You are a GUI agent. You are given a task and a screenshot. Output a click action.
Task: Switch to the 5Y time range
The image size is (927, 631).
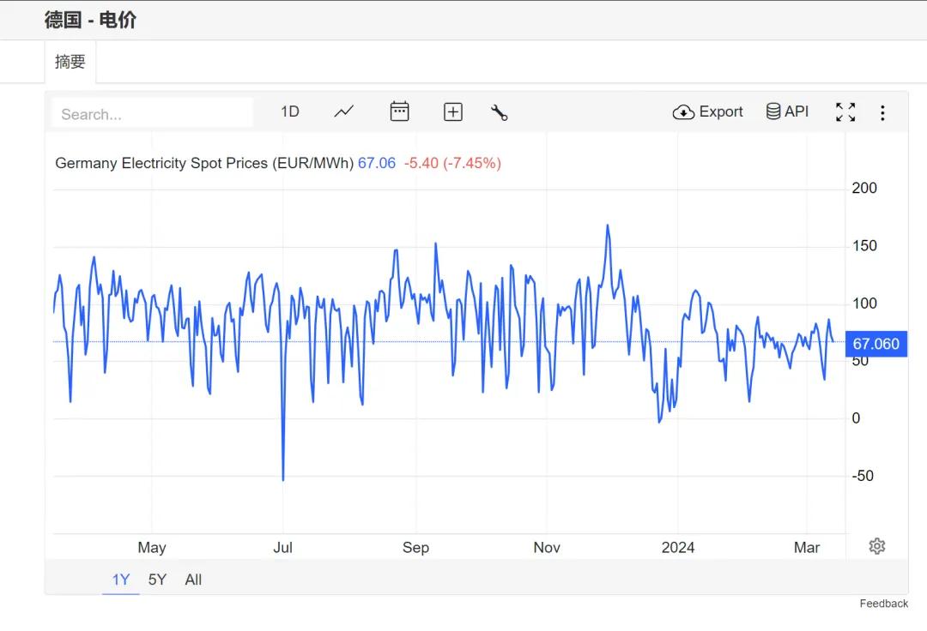pos(157,580)
